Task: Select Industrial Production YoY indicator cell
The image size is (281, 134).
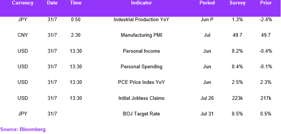Action: pos(141,20)
